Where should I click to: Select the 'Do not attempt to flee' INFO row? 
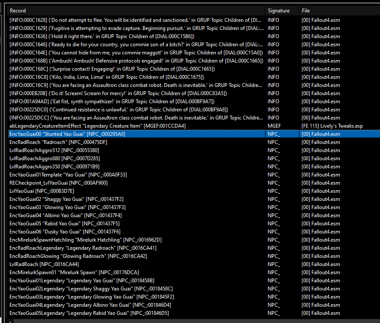pos(194,20)
